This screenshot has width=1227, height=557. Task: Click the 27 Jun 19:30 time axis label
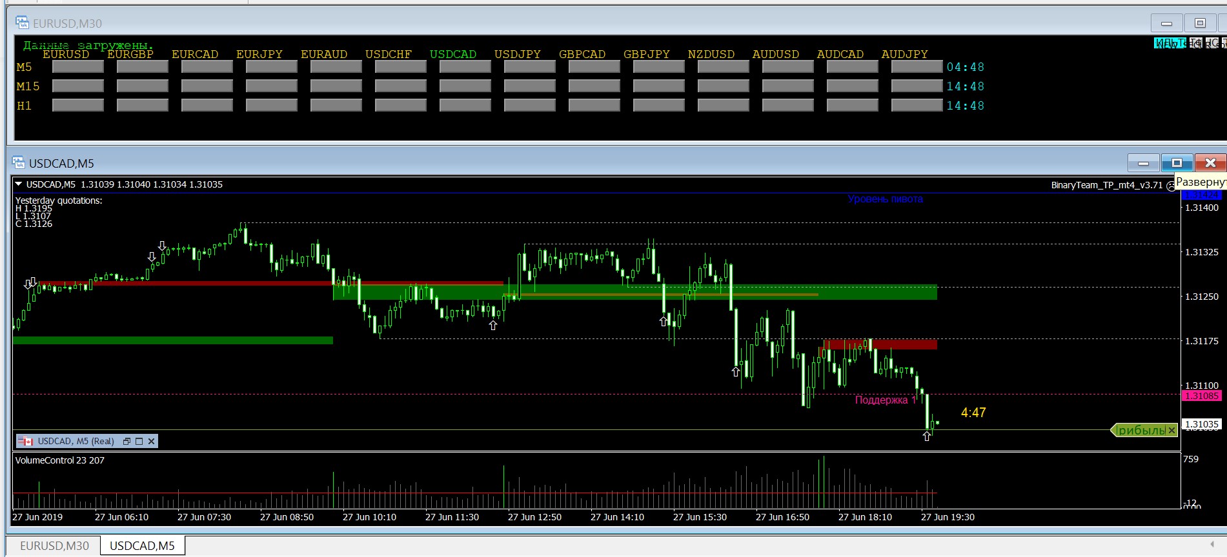(x=948, y=517)
